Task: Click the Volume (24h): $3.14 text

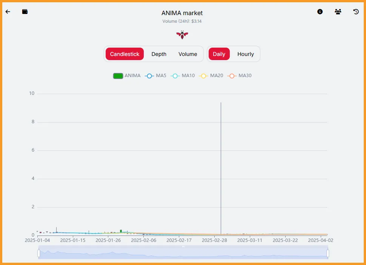Action: pos(182,21)
